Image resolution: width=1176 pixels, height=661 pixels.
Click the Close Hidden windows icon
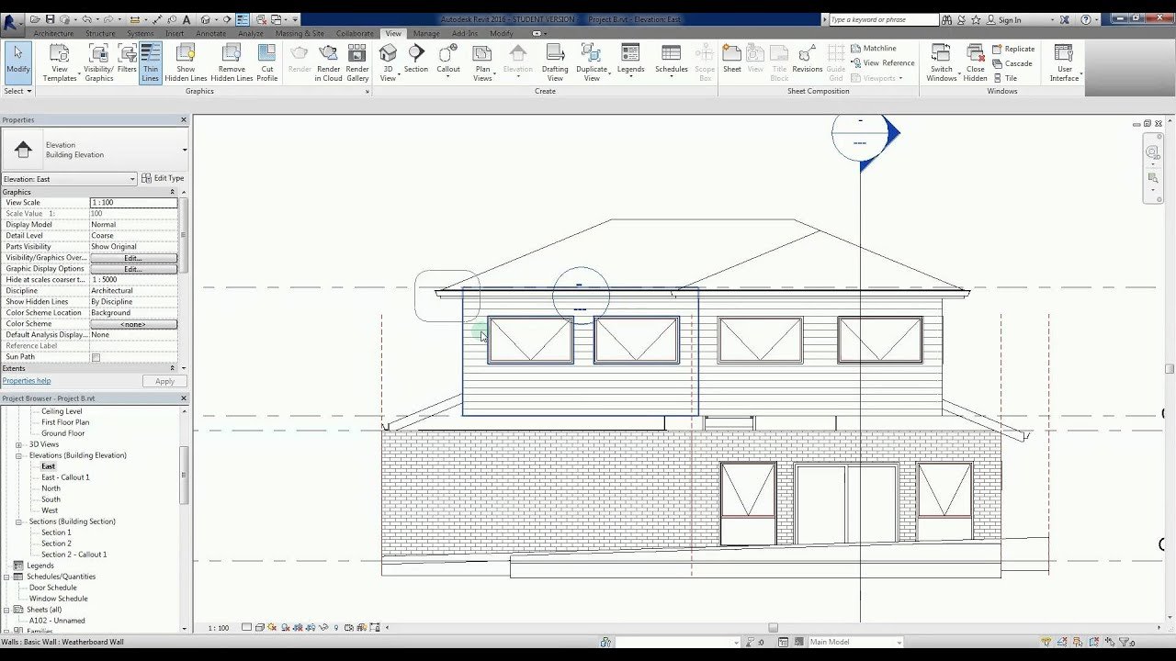tap(976, 62)
